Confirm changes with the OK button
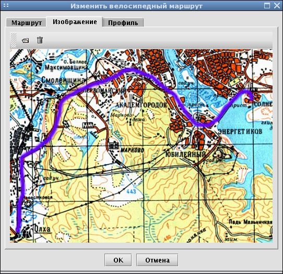This screenshot has width=283, height=274. tap(118, 260)
